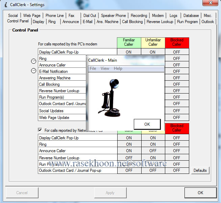Toggle modem E-Mail Notification for Blocked Caller
Screen dimensions: 221x203
(x=177, y=72)
